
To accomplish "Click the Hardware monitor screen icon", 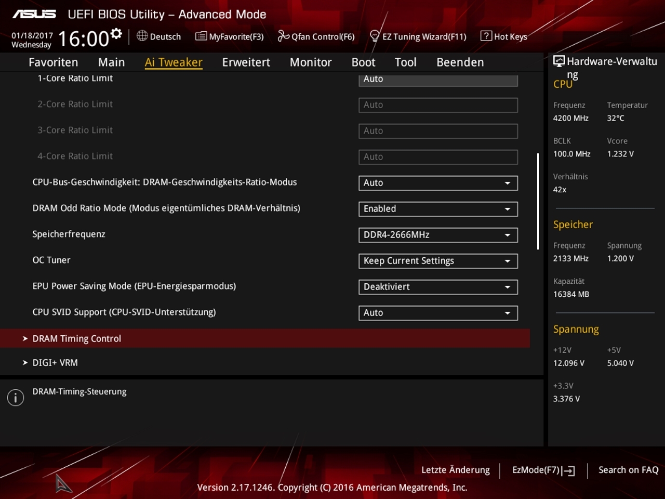I will 559,61.
